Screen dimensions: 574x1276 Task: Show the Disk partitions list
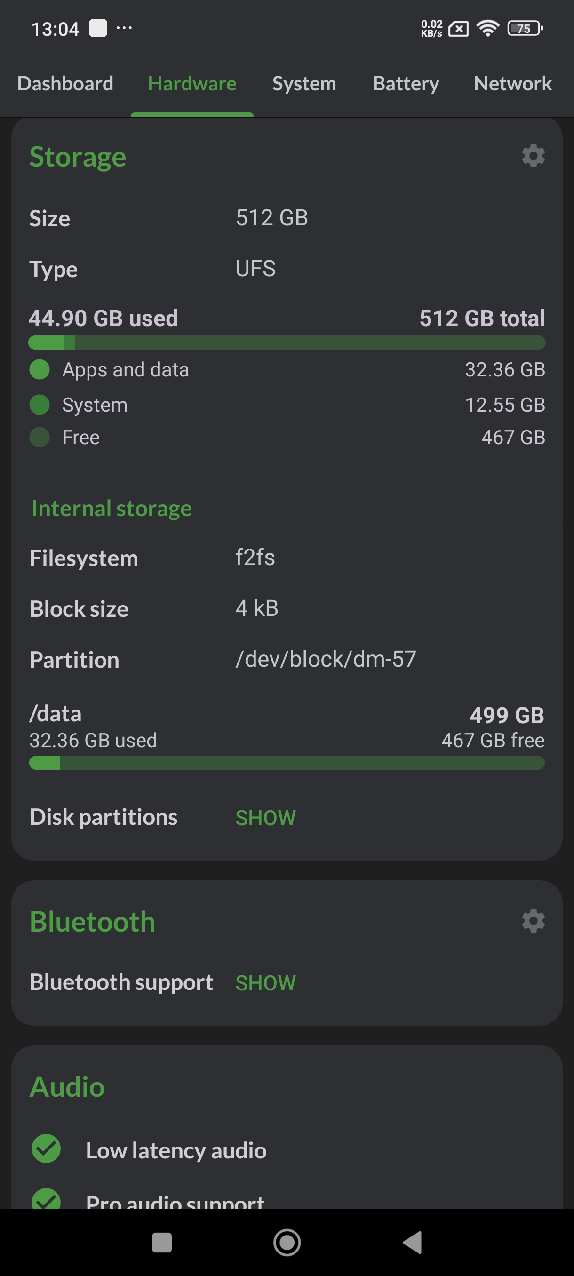click(x=265, y=818)
